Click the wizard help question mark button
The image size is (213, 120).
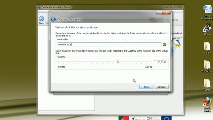pyautogui.click(x=159, y=13)
